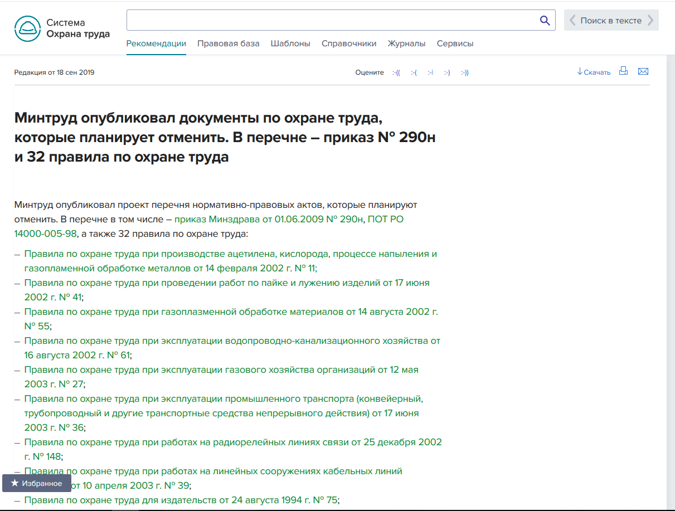The width and height of the screenshot is (675, 511).
Task: Click the article headline about Минтруд documents
Action: 225,138
